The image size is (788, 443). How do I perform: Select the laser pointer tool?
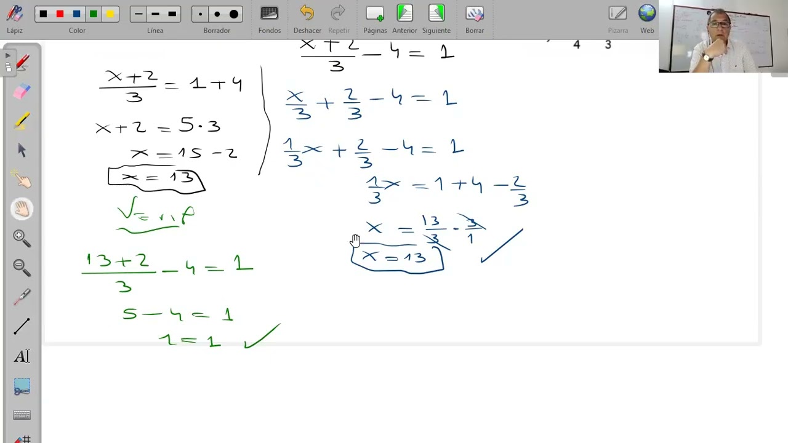(x=22, y=297)
